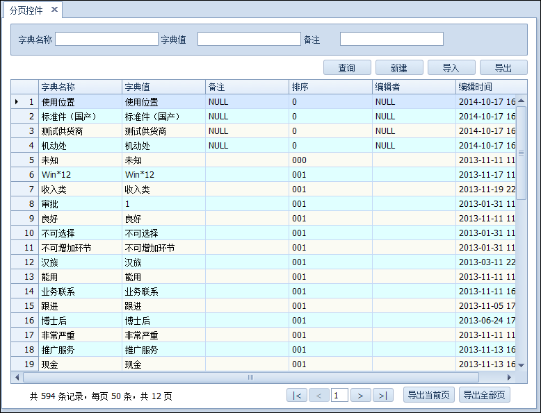541x413 pixels.
Task: Select 排序 value 000 in row 5
Action: click(330, 160)
